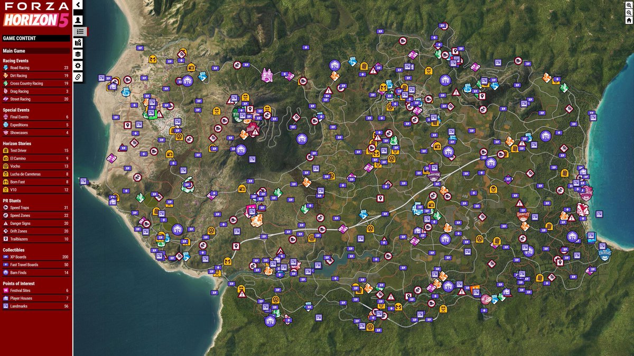This screenshot has height=356, width=634.
Task: Click the Test Driver story icon
Action: coord(6,151)
